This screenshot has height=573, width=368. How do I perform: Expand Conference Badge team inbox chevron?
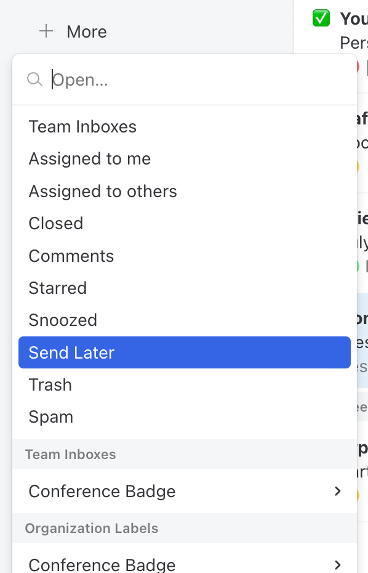[338, 491]
